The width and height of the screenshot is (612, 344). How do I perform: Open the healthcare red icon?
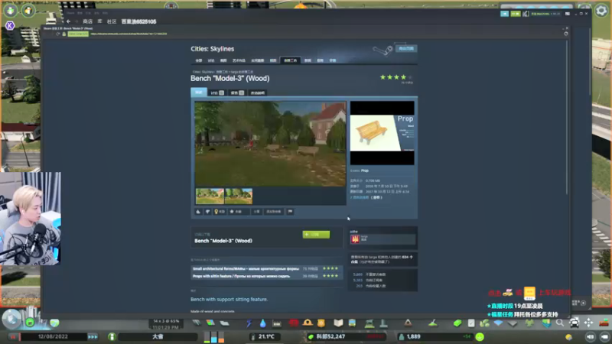coord(294,323)
